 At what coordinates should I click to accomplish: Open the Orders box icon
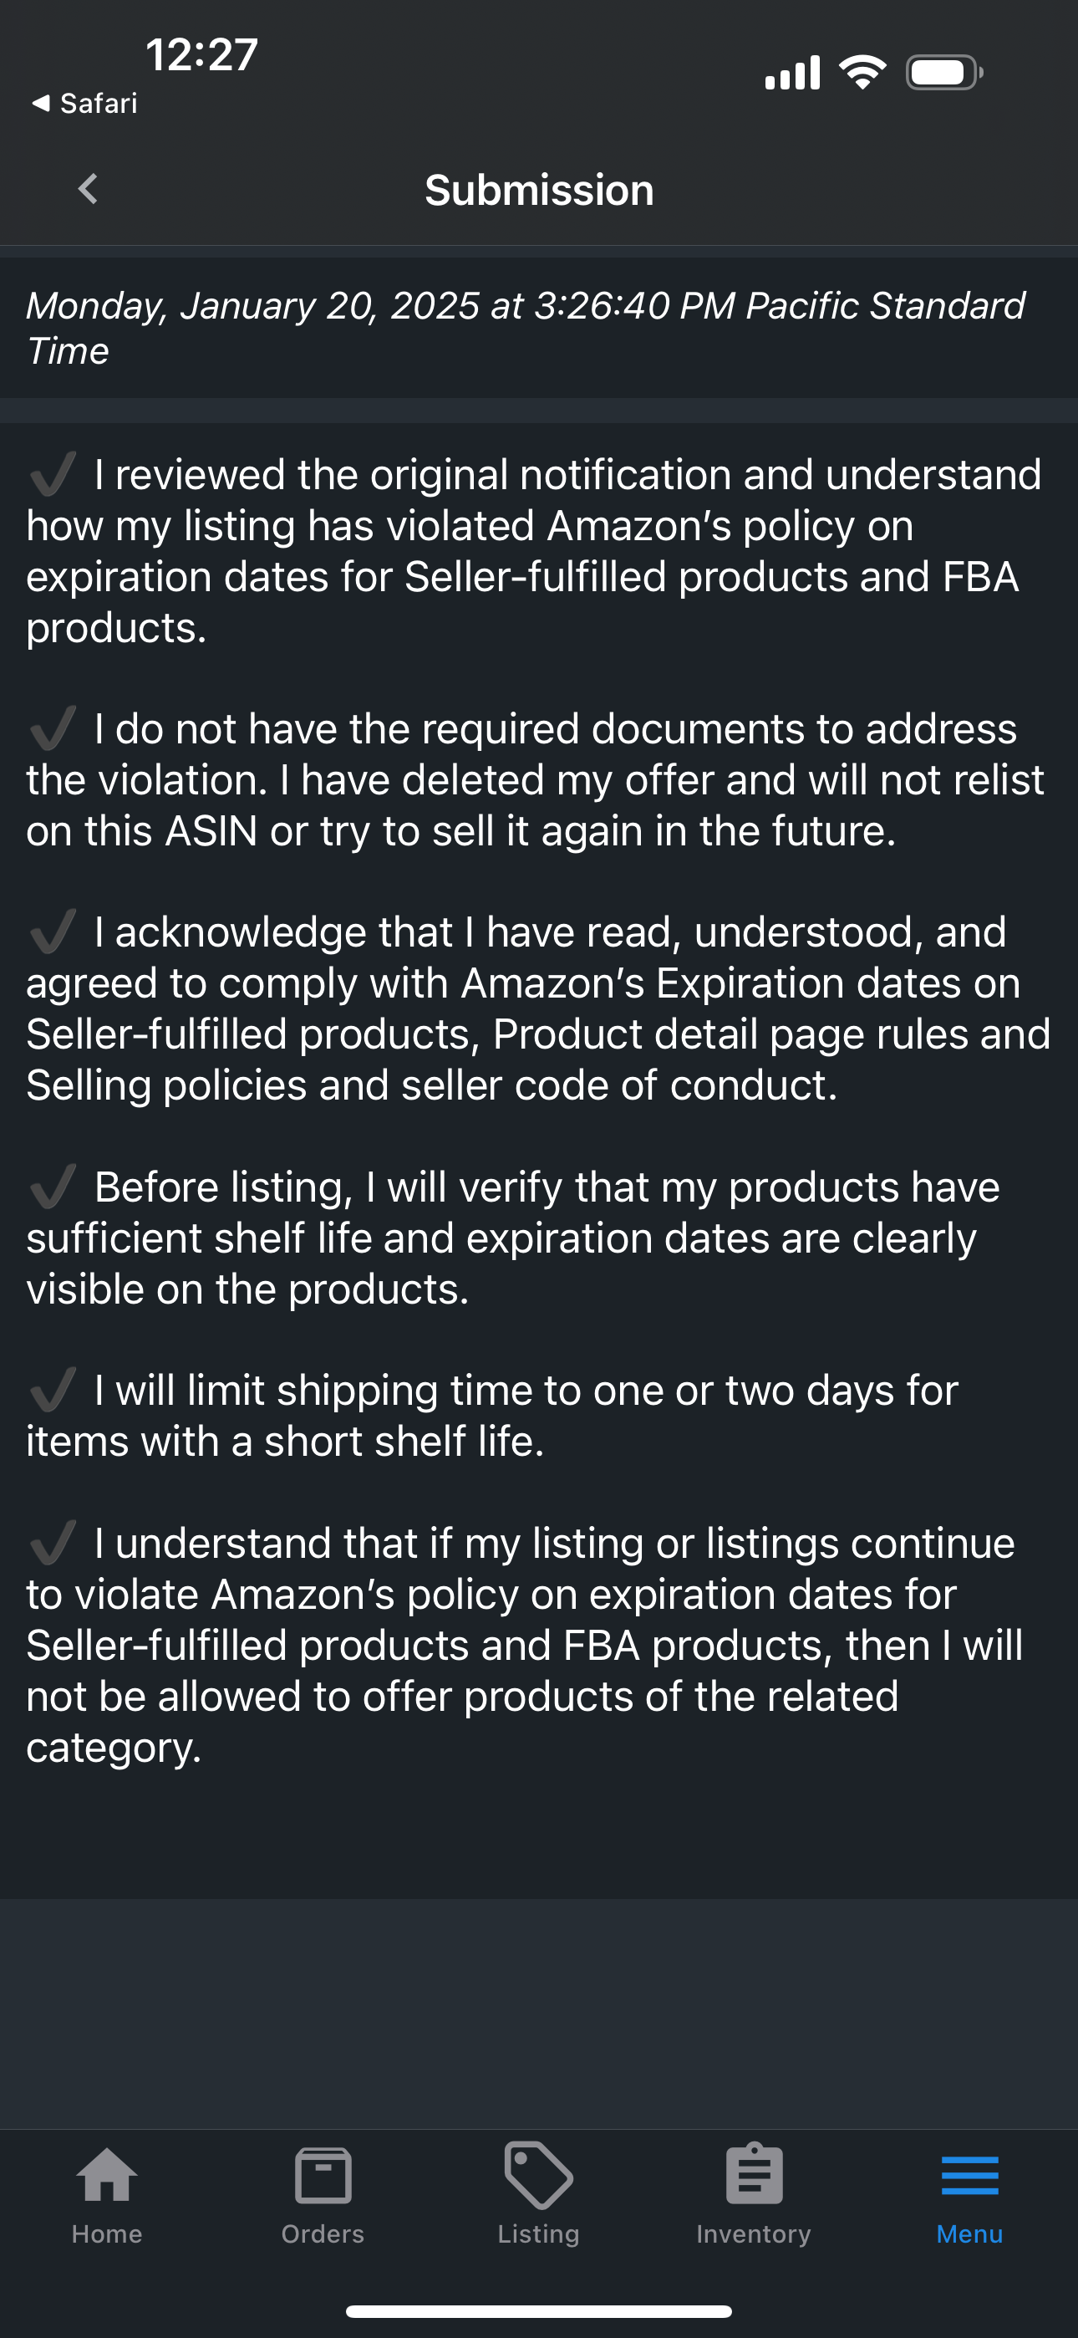(x=323, y=2176)
